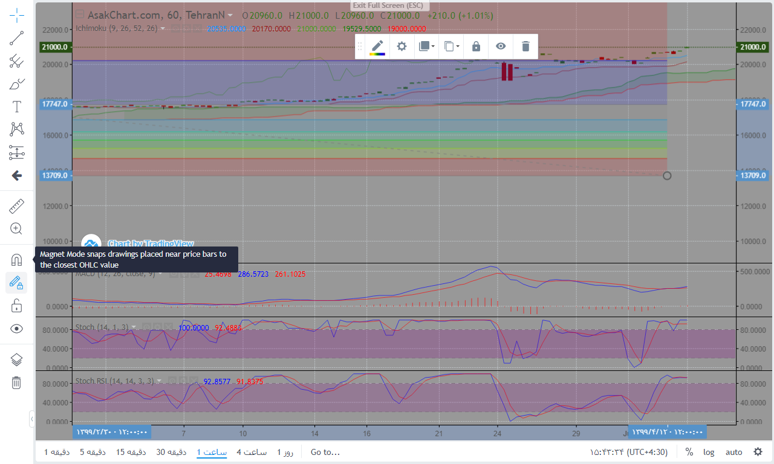Select the brush drawing tool
Screen dimensions: 774x464
[x=17, y=84]
